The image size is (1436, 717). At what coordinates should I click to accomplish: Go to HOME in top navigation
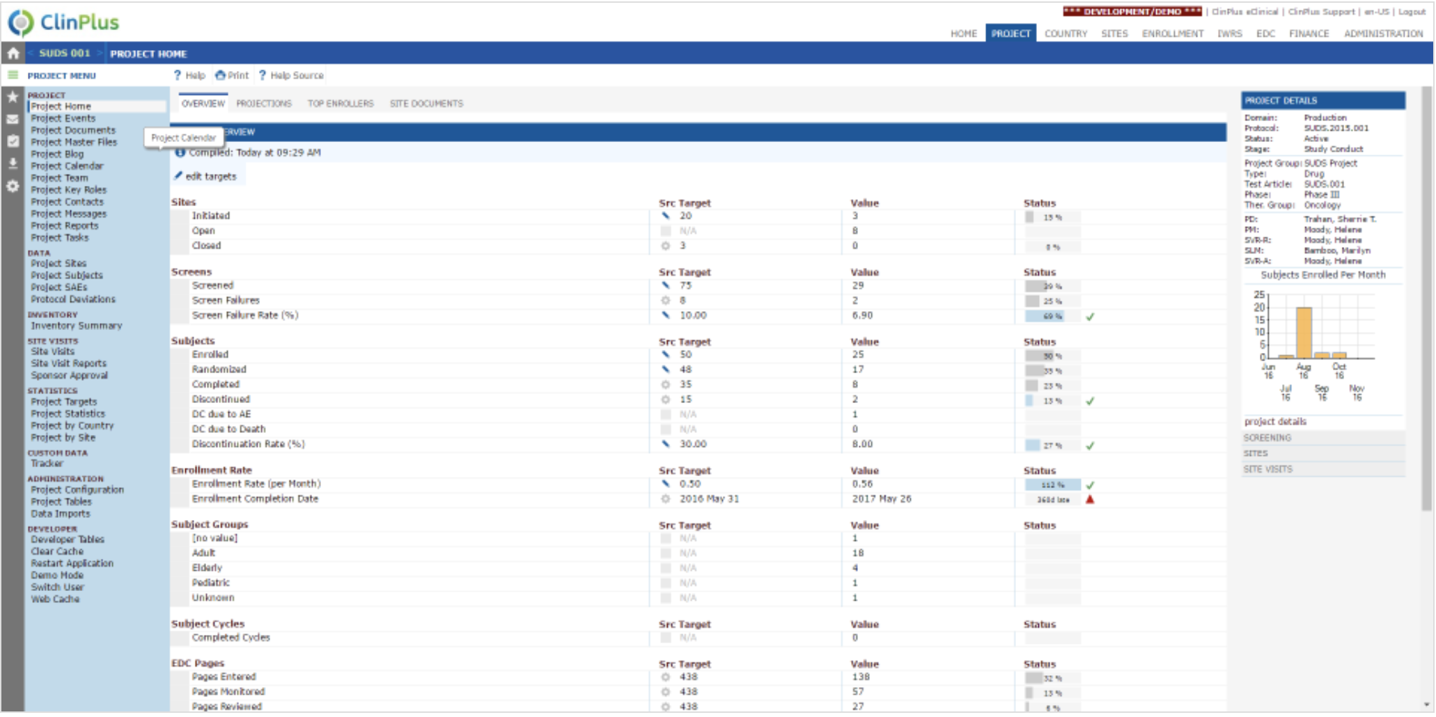tap(964, 33)
